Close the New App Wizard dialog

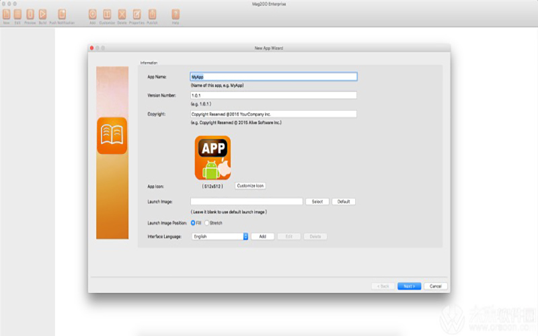click(x=91, y=48)
